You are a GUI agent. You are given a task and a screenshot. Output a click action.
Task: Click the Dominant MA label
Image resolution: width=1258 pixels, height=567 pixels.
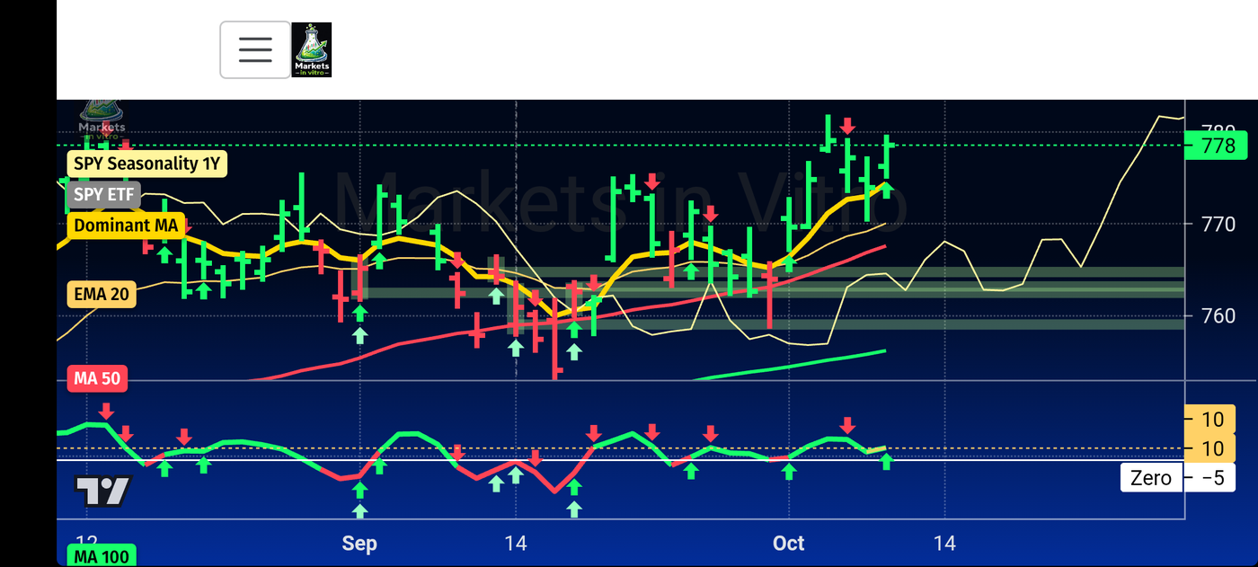click(x=126, y=225)
